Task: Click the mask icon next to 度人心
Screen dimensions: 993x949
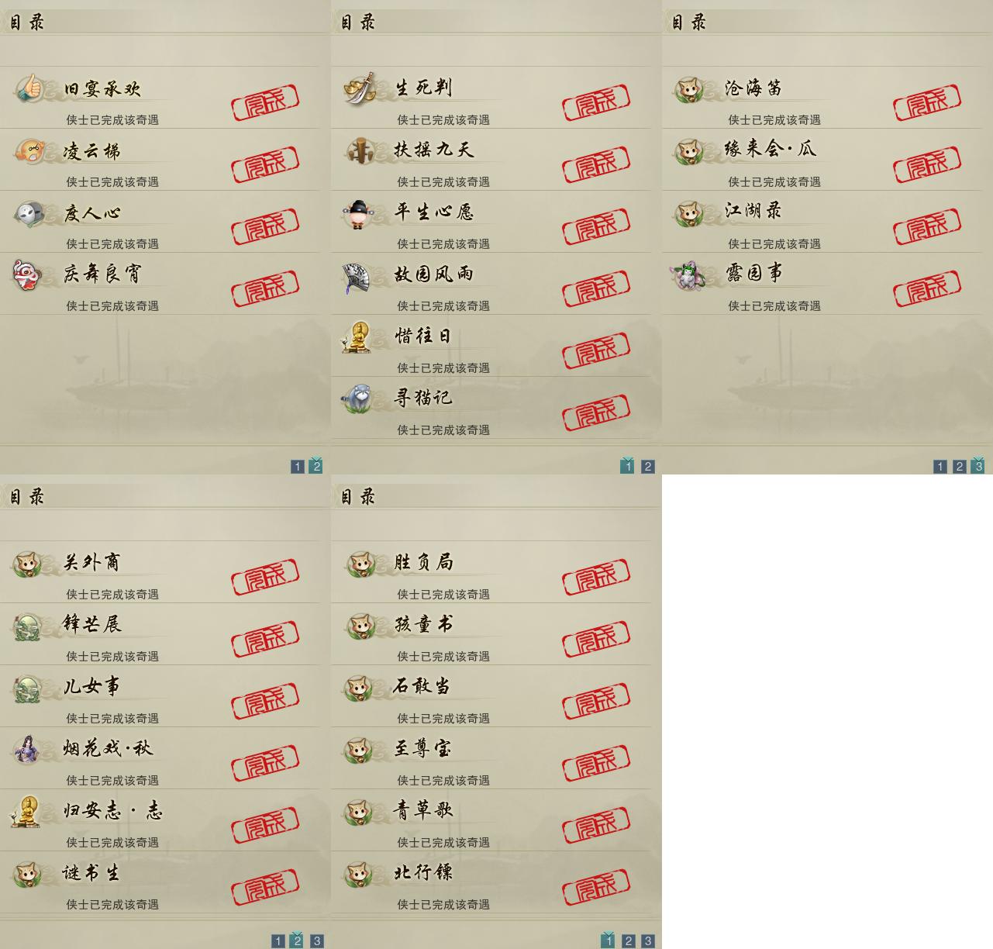Action: 29,212
